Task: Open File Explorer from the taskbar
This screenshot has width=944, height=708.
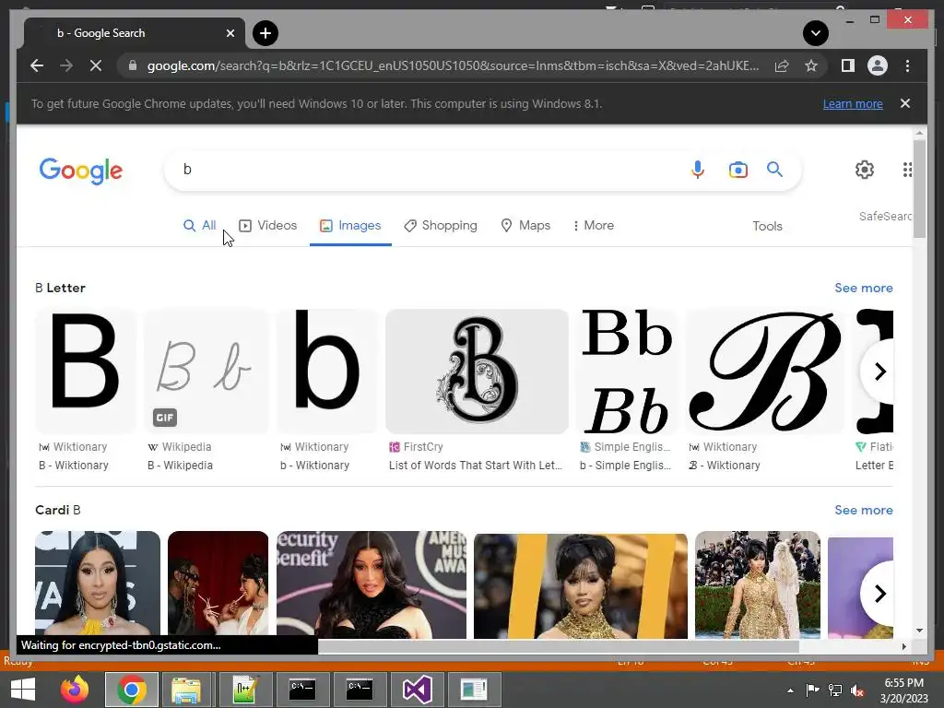Action: (x=186, y=690)
